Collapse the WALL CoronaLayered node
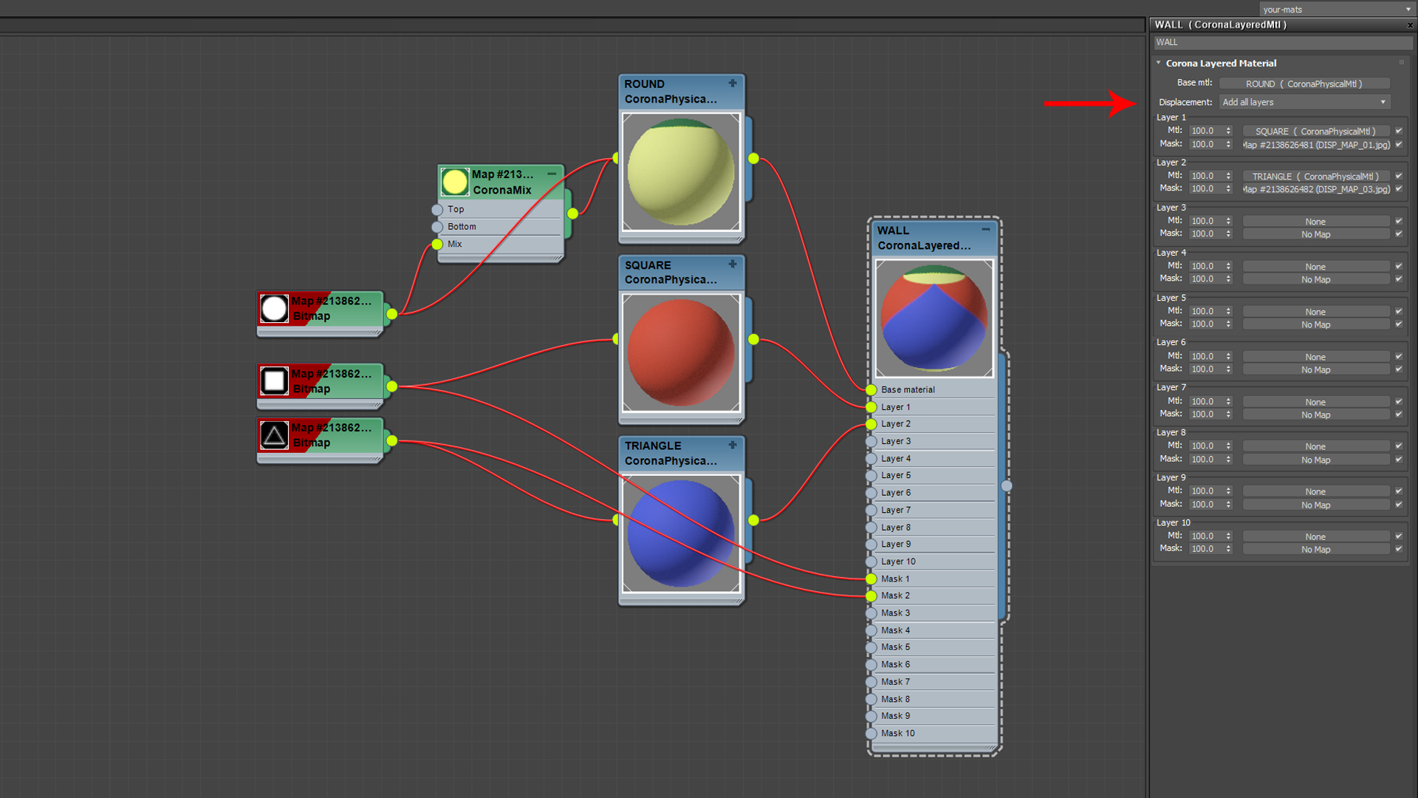This screenshot has height=798, width=1418. click(x=986, y=230)
